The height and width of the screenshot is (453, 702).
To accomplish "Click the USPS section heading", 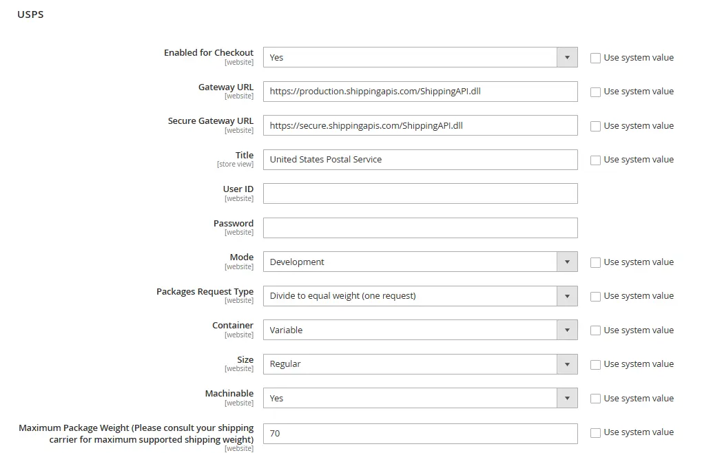I will 30,14.
